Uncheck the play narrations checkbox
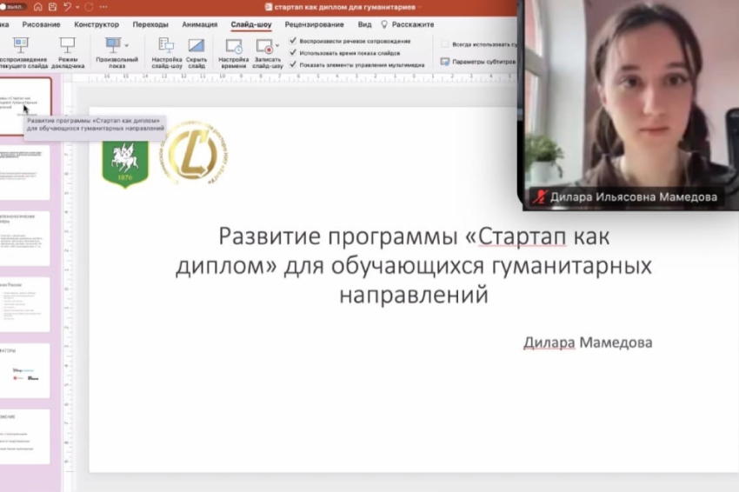 click(293, 41)
